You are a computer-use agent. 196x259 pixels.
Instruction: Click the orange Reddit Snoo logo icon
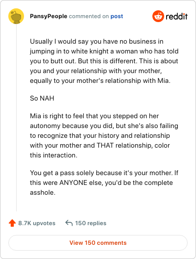pyautogui.click(x=158, y=16)
